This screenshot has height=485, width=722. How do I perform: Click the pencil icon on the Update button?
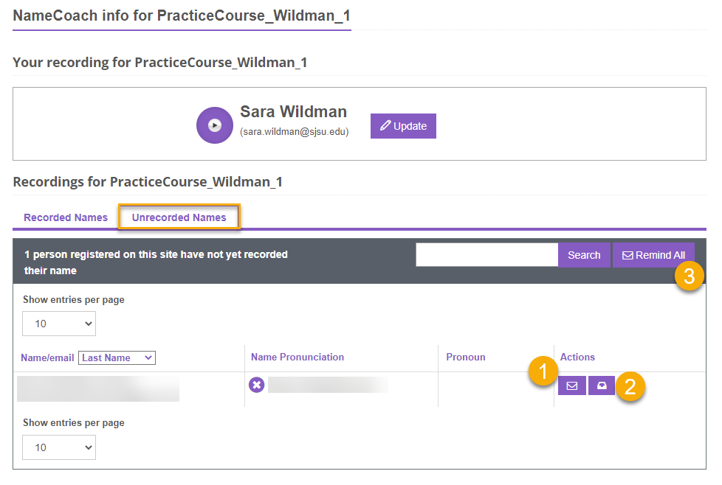(x=384, y=125)
